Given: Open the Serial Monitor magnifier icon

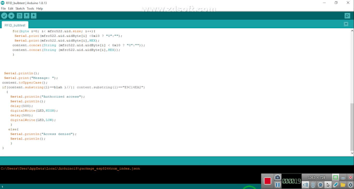Looking at the screenshot, I should [347, 16].
